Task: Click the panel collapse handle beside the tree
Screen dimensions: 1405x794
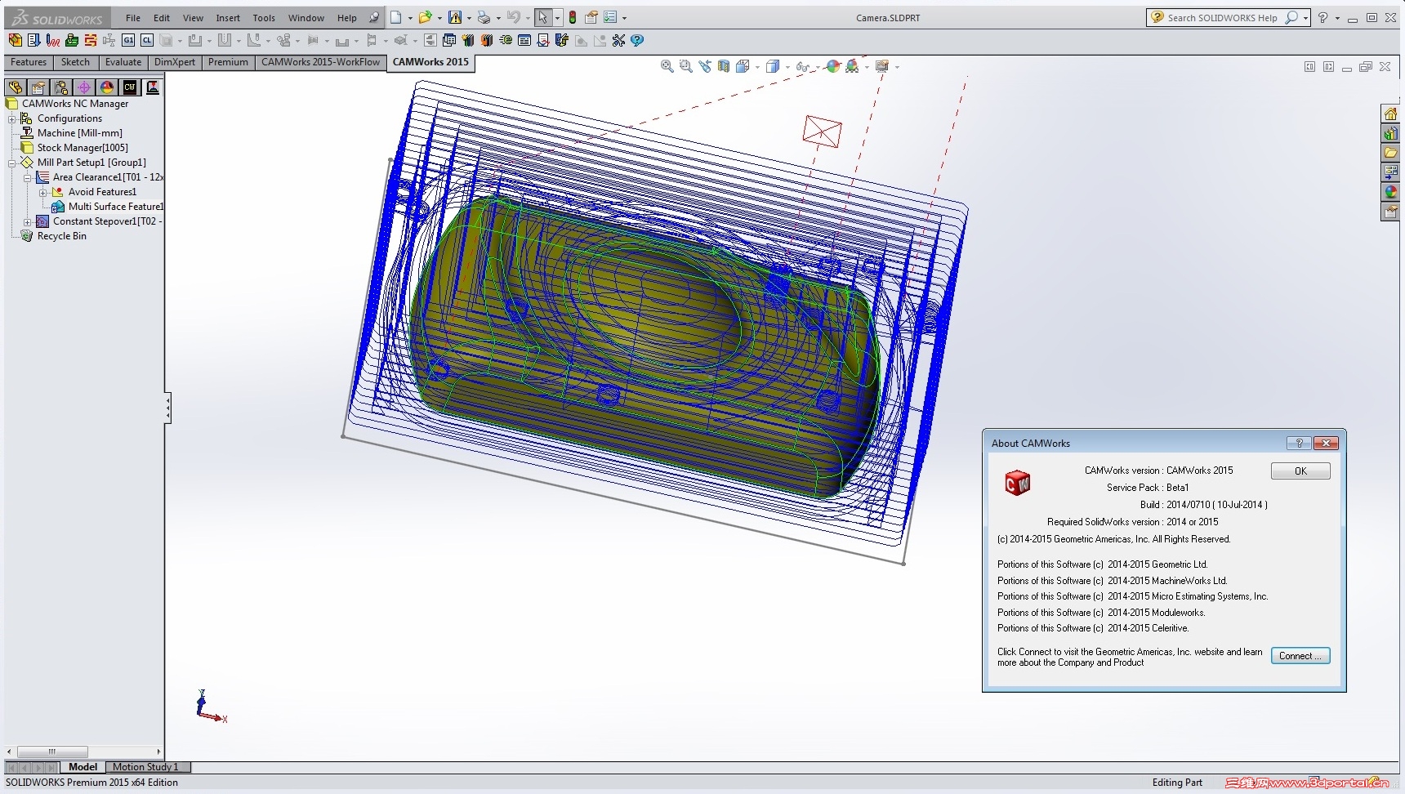Action: [x=167, y=408]
